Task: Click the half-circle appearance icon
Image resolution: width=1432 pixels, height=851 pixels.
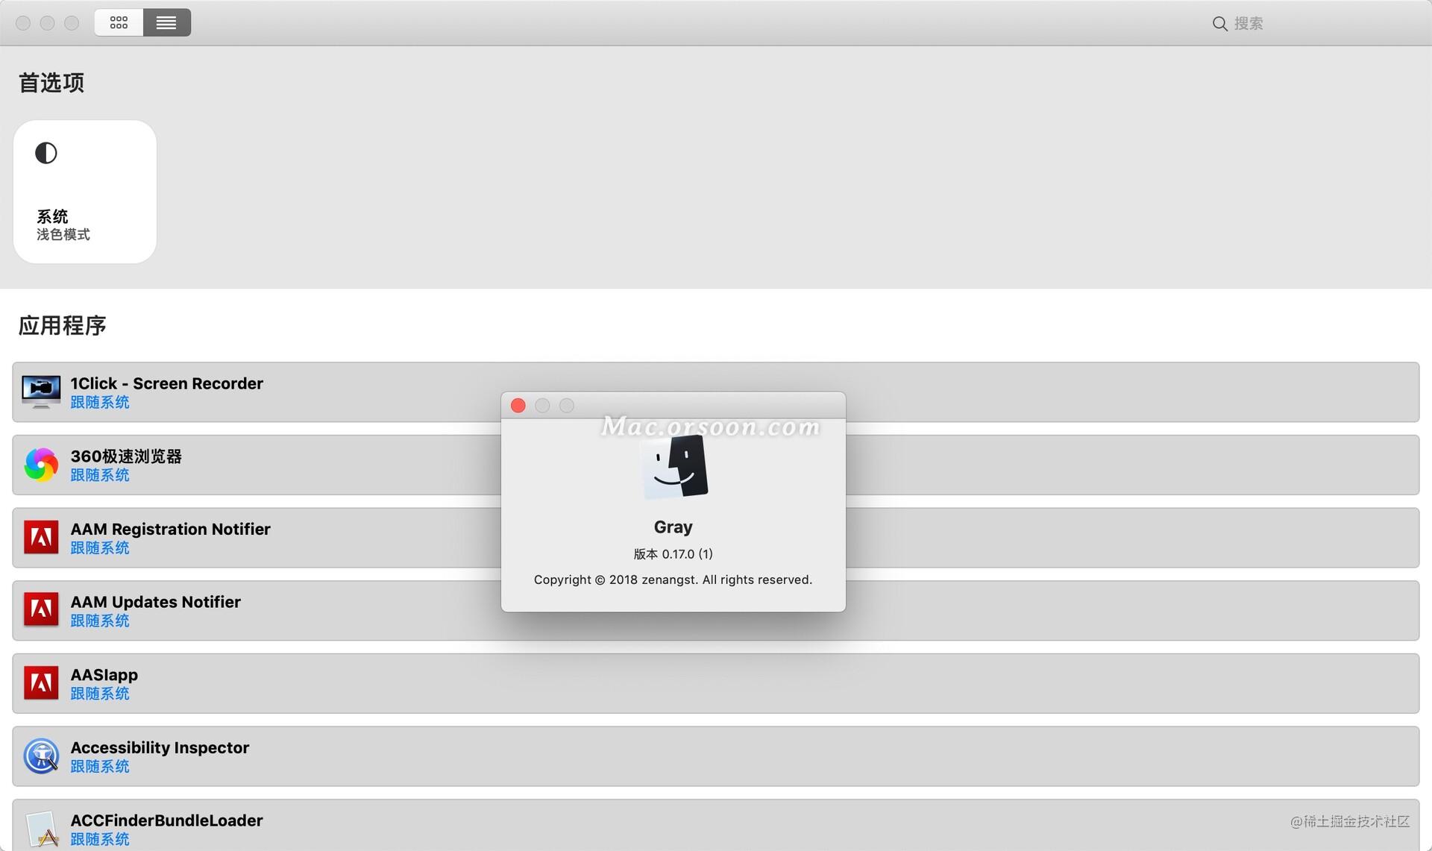Action: [x=46, y=153]
